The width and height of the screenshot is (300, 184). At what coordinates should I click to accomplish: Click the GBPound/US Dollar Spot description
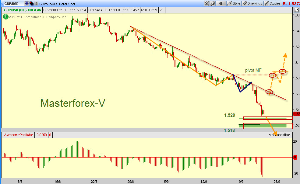57,4
